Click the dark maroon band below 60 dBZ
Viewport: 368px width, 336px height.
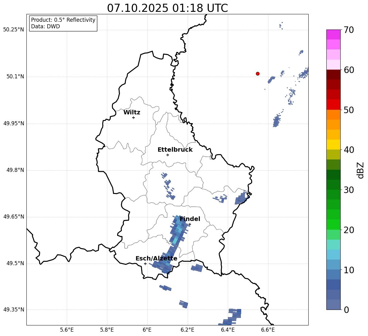[x=333, y=75]
